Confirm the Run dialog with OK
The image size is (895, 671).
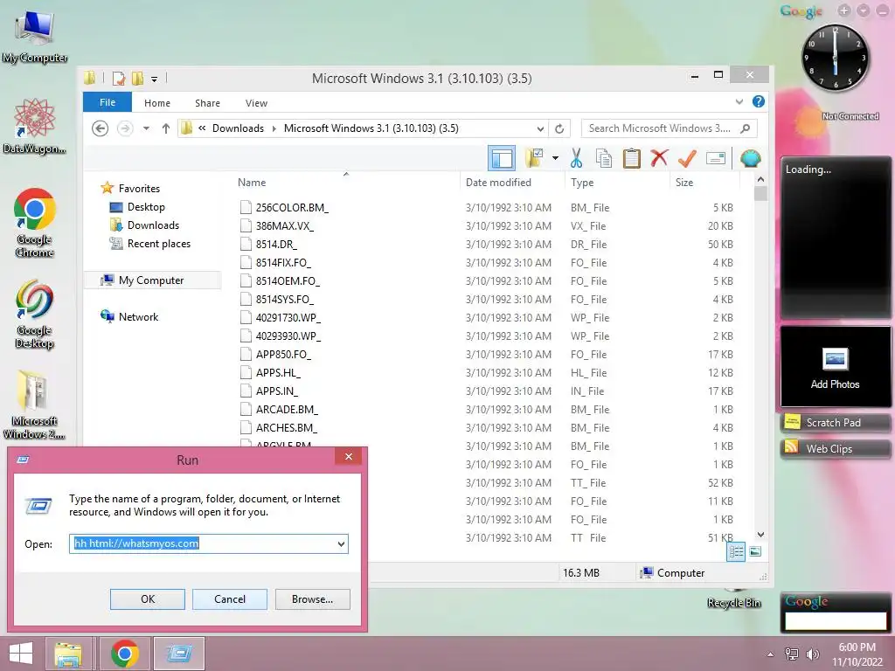147,599
